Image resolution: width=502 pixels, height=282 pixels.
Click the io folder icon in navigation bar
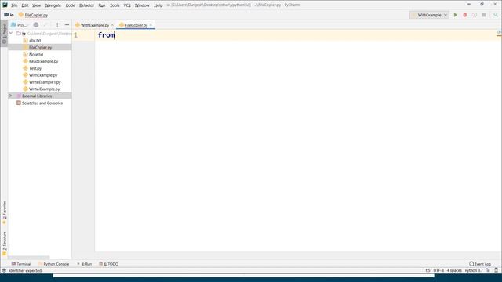point(6,15)
